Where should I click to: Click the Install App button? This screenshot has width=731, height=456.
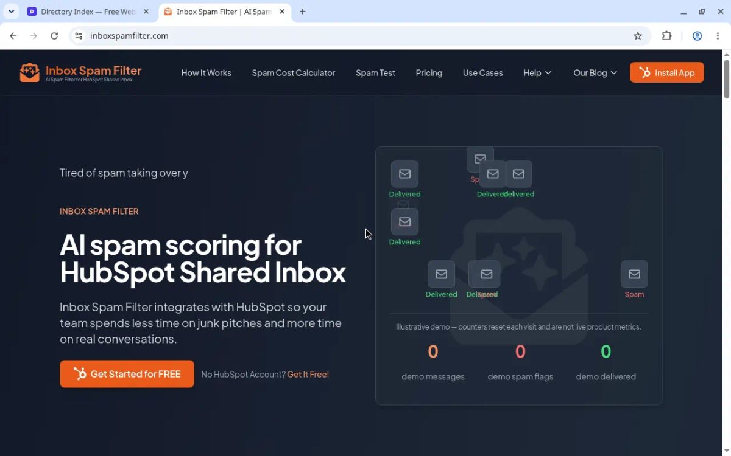pos(667,73)
